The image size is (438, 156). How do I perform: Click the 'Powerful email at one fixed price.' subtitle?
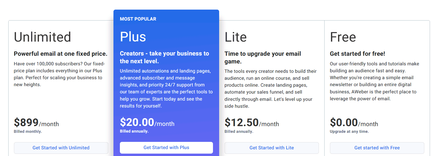point(60,54)
